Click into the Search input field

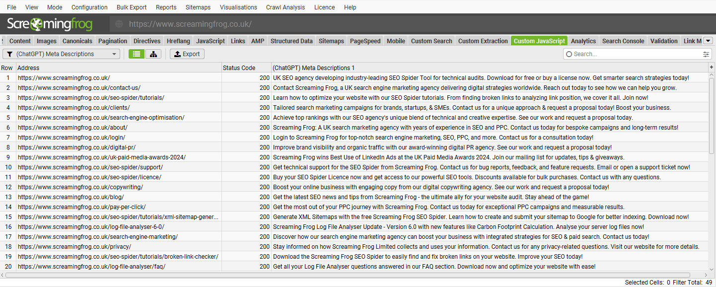[x=636, y=54]
